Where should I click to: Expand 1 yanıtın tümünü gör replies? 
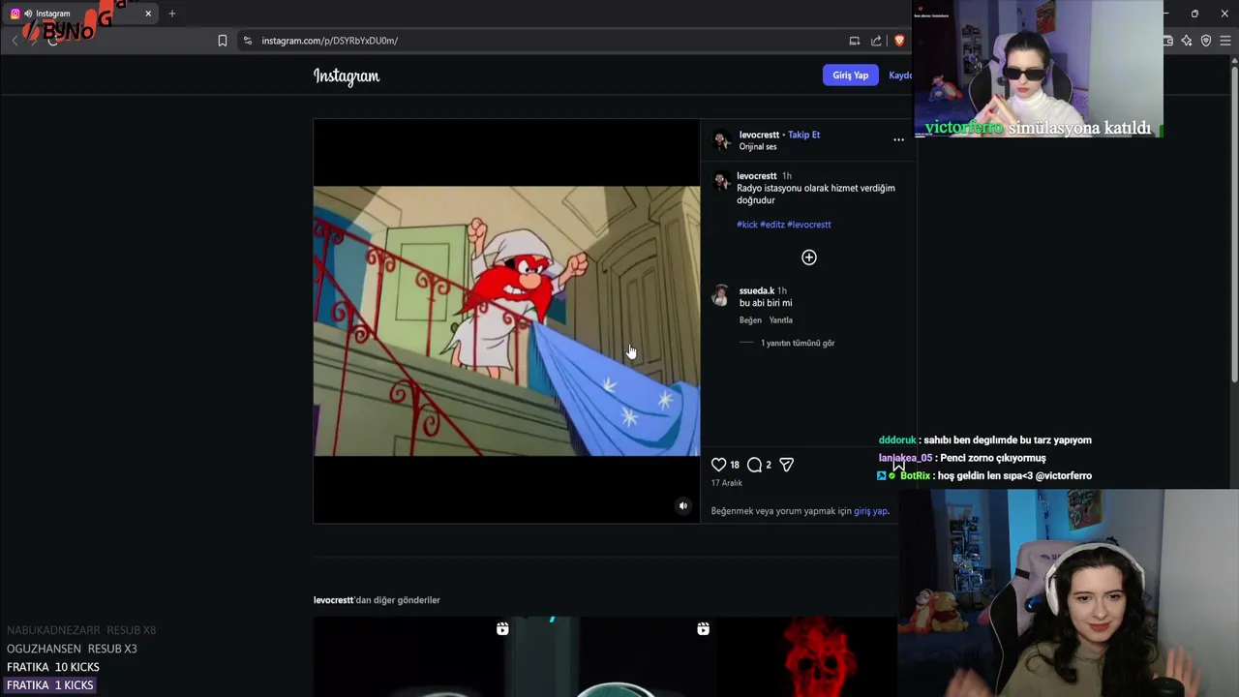(x=798, y=343)
